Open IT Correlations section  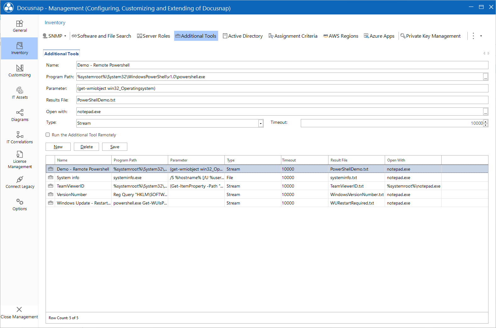19,138
